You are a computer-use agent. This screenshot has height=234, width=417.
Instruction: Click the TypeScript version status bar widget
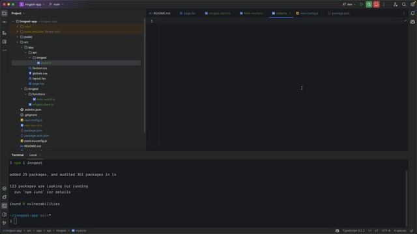(353, 231)
